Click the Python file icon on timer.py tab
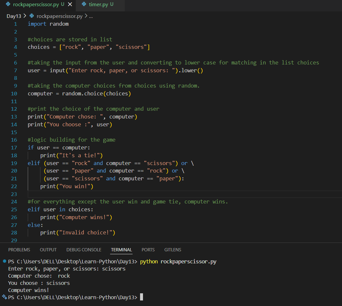 click(x=84, y=4)
